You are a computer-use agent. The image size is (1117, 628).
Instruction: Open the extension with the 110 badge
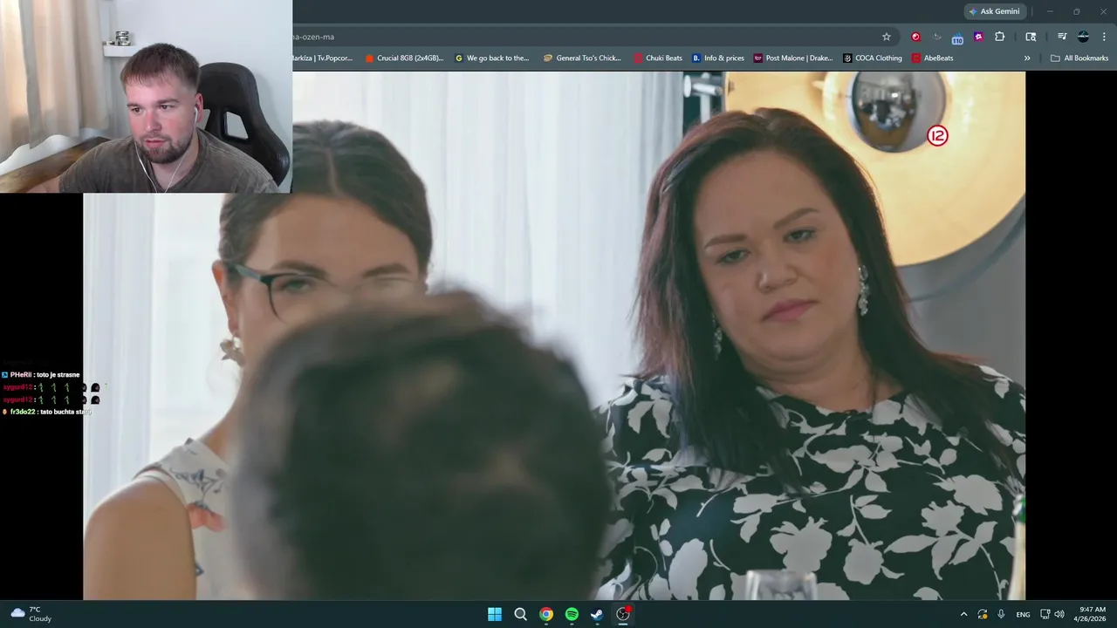pyautogui.click(x=957, y=38)
